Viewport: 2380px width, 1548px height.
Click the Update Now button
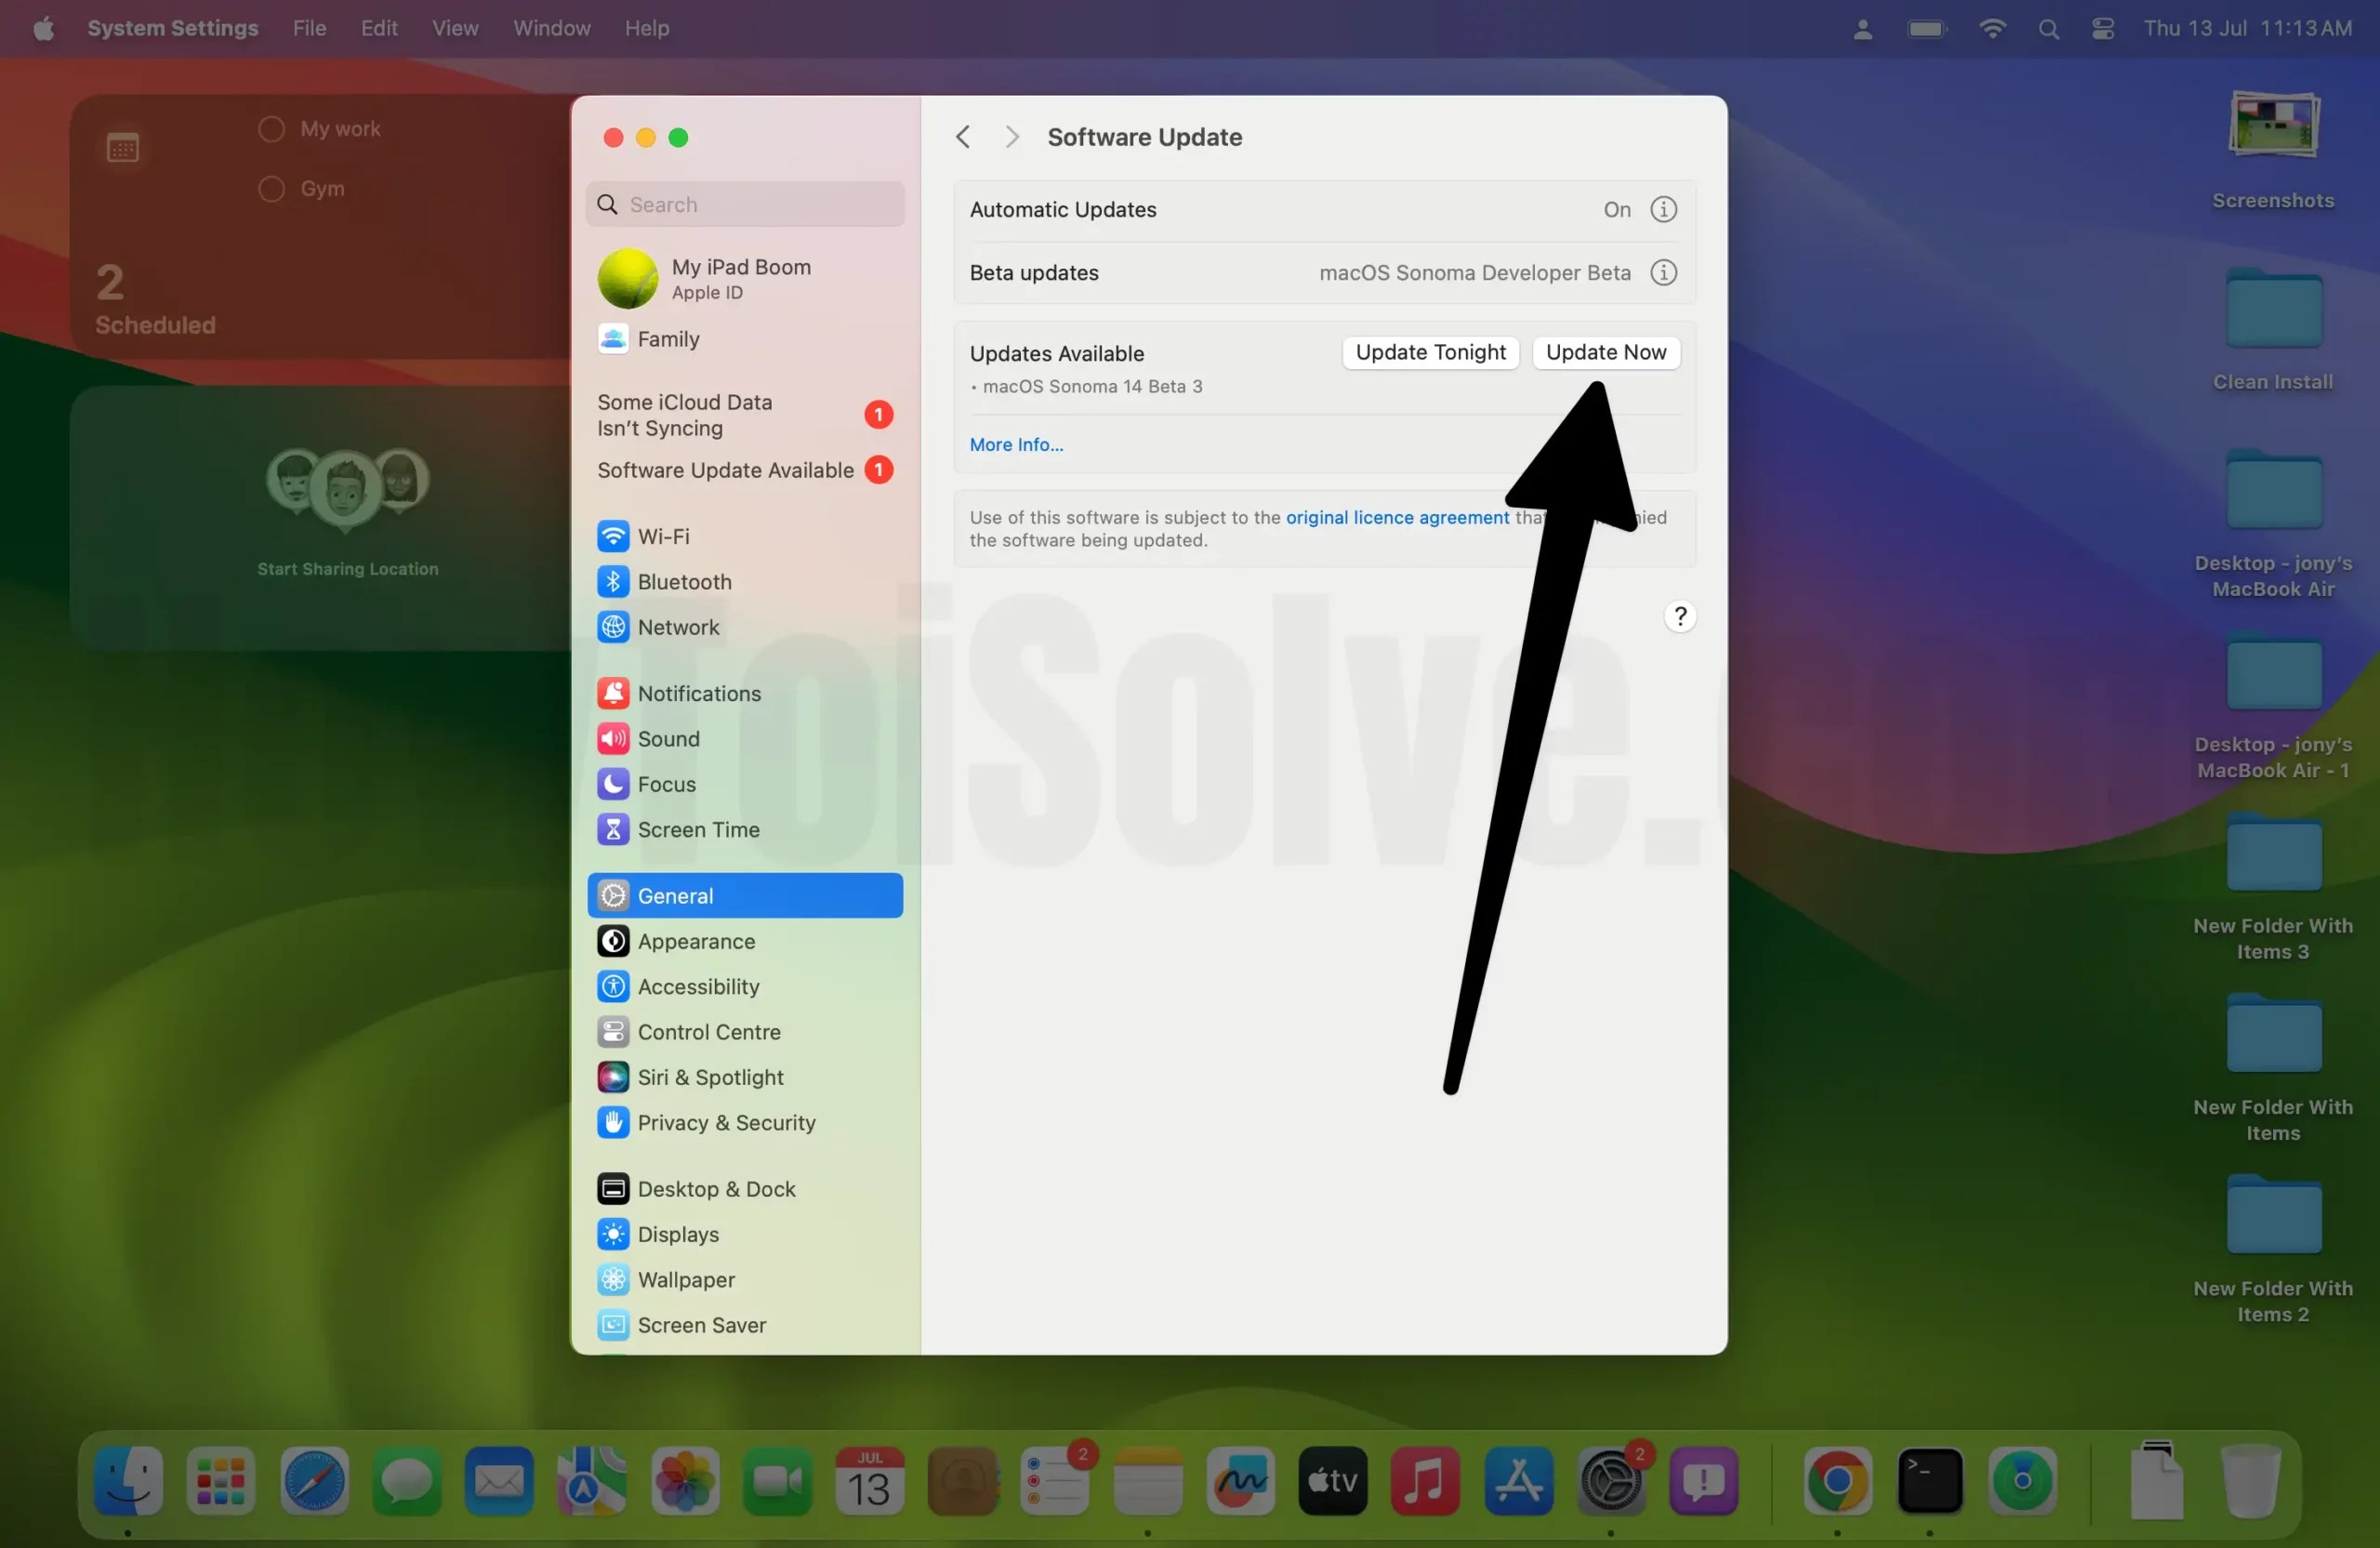pyautogui.click(x=1605, y=352)
